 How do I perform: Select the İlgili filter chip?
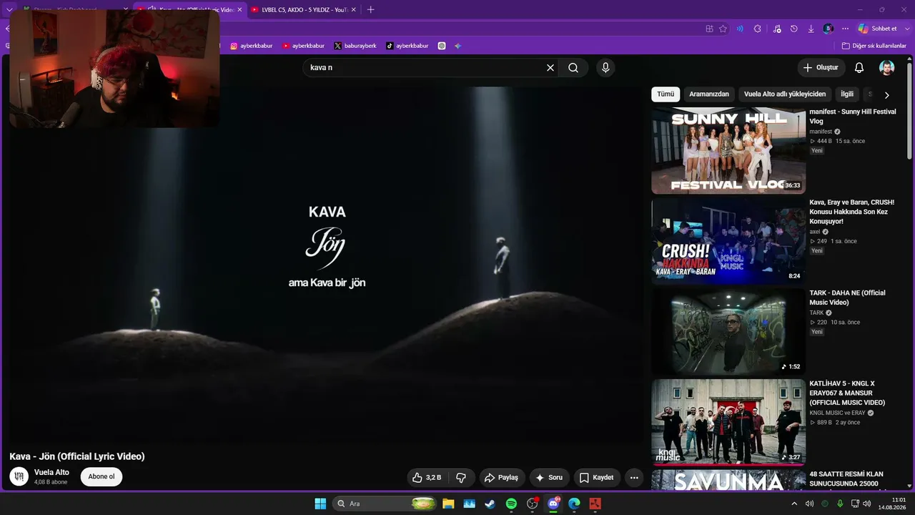click(x=847, y=94)
